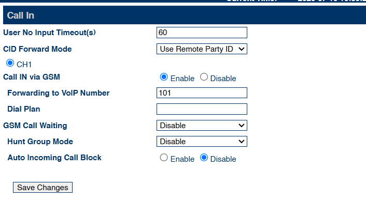Click the Save Changes button
366x200 pixels.
click(43, 188)
